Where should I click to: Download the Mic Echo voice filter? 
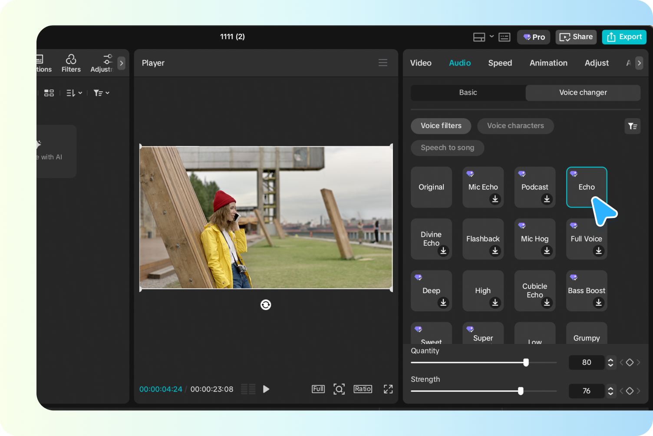coord(495,199)
